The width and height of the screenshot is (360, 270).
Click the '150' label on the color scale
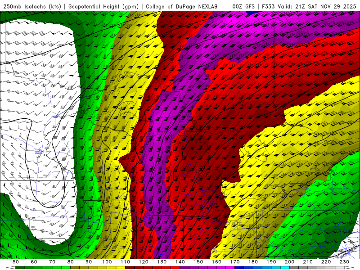[198, 262]
